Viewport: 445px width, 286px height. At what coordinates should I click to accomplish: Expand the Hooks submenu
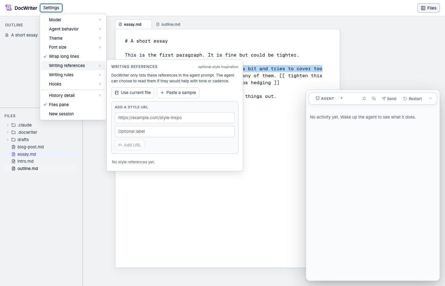[73, 84]
